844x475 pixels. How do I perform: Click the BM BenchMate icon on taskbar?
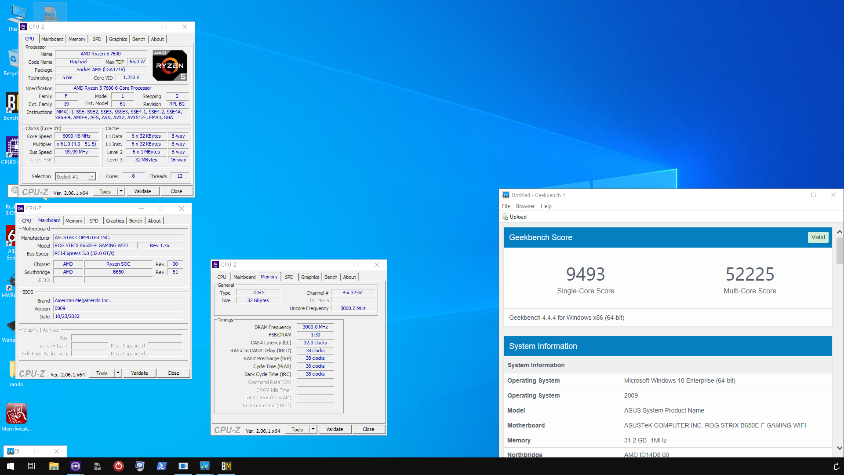point(226,466)
